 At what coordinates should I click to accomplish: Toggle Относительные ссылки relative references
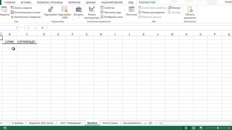[x=25, y=12]
